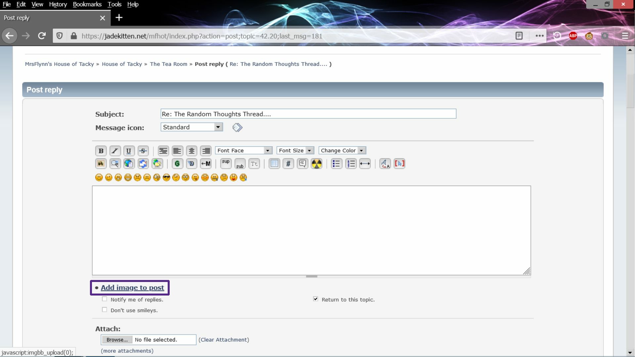Open the History menu
Image resolution: width=635 pixels, height=357 pixels.
(58, 4)
